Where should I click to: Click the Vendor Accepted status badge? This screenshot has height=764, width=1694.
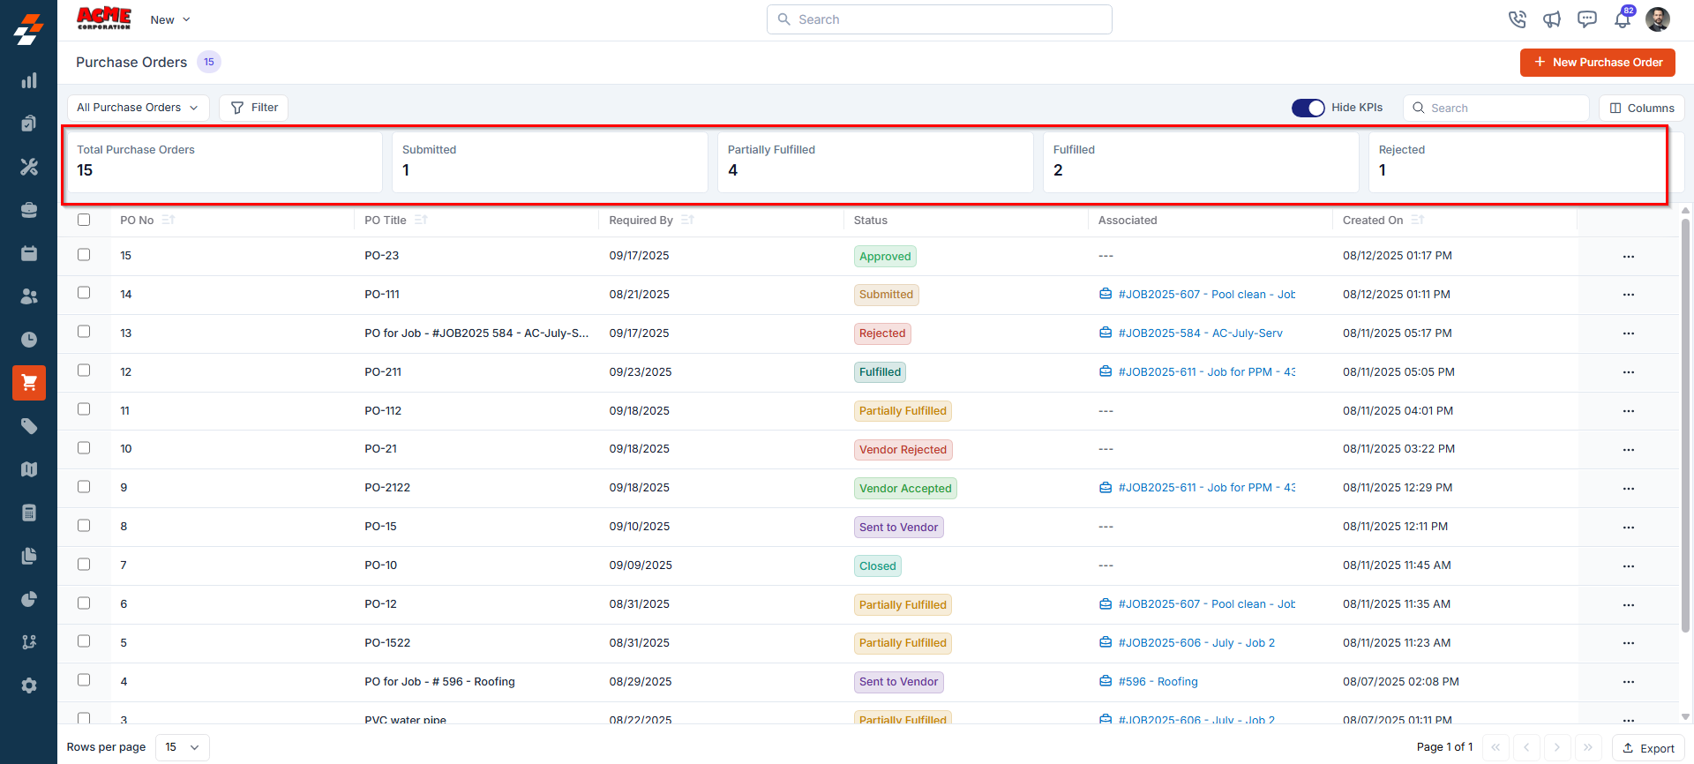pos(905,489)
